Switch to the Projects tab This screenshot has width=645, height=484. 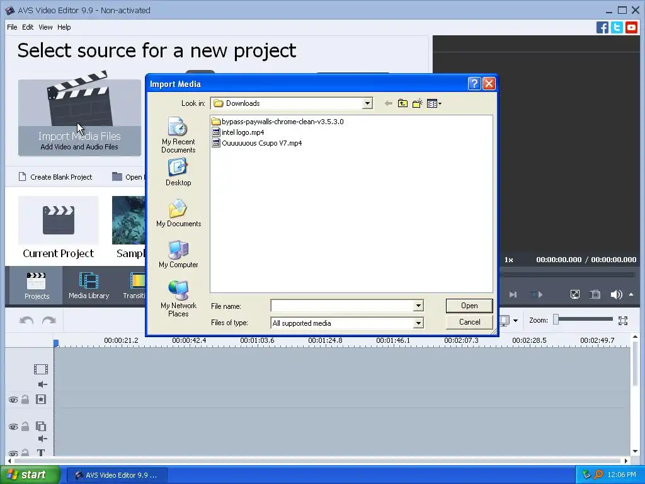click(37, 285)
